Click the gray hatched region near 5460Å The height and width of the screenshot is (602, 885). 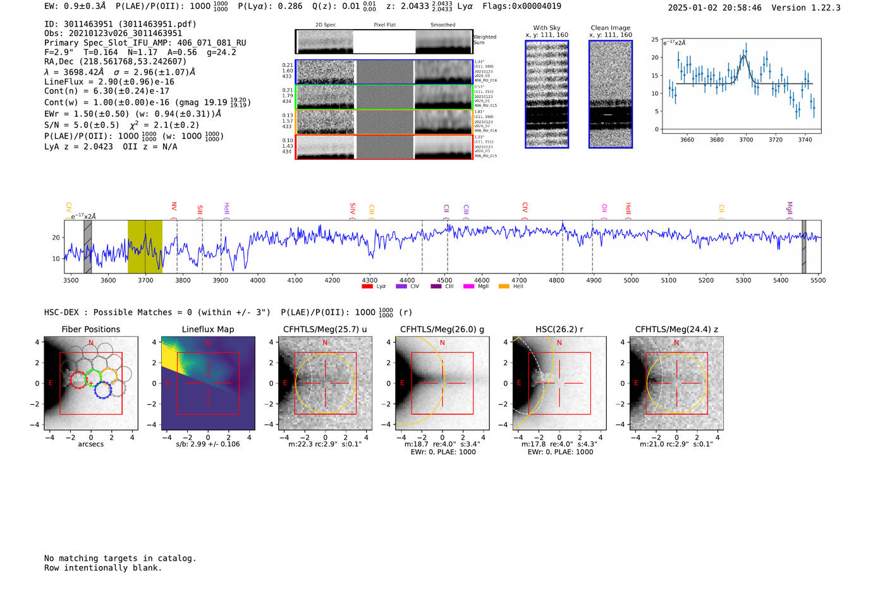click(804, 247)
